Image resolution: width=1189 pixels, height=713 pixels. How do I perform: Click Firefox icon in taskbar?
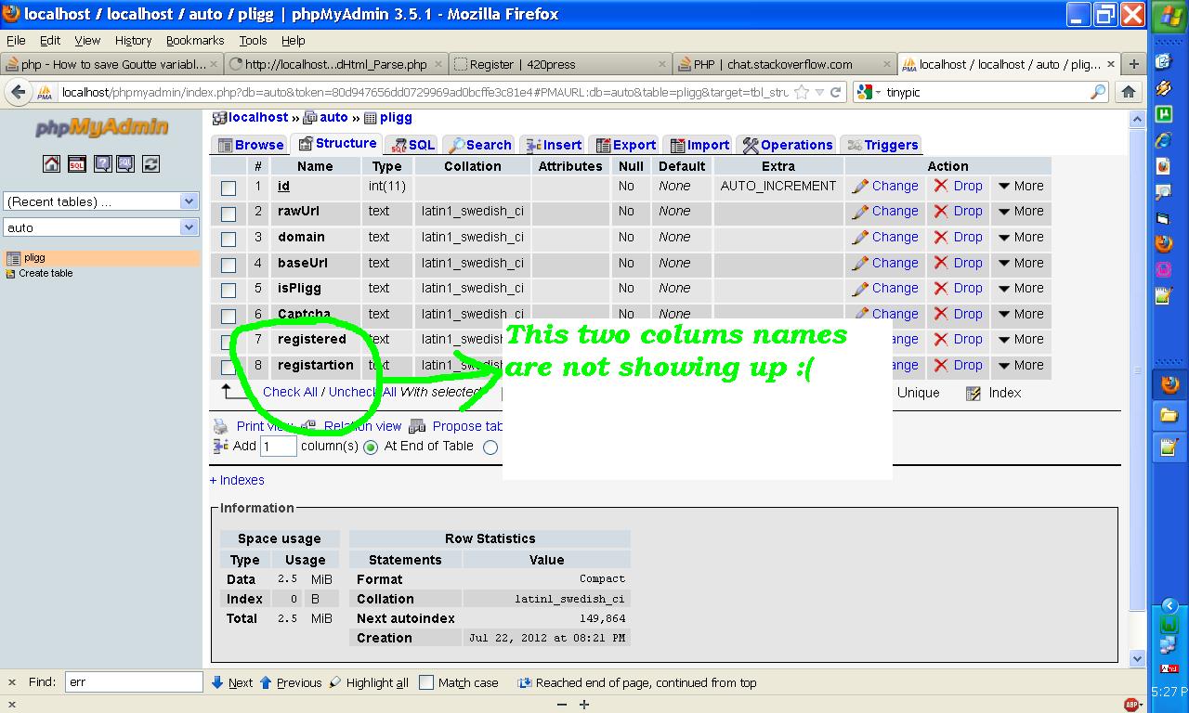click(1169, 383)
